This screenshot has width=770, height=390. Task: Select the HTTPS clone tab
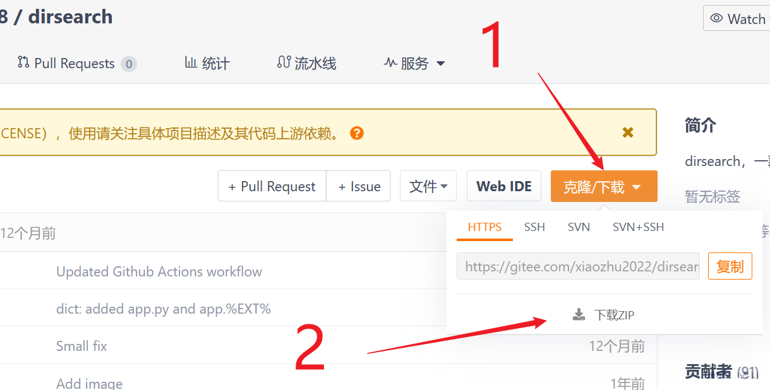point(484,227)
